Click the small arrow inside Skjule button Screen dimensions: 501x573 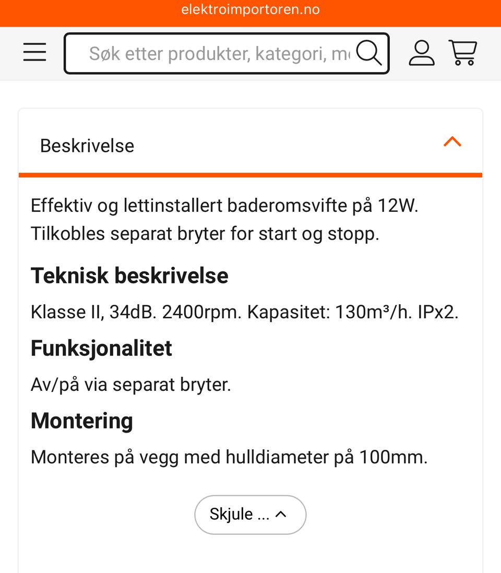click(281, 515)
